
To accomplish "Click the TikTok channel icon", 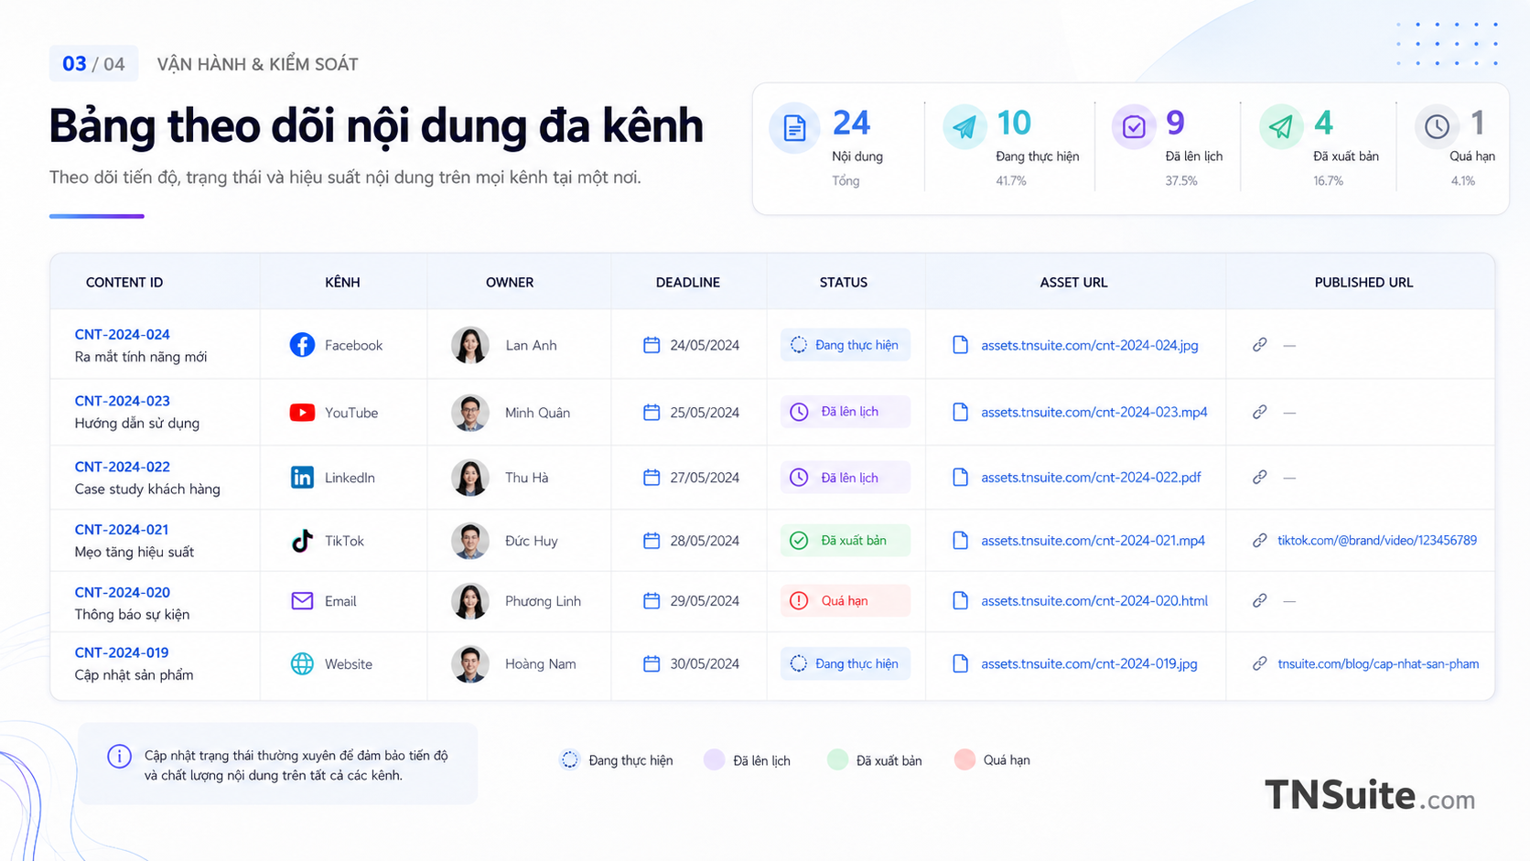I will click(302, 541).
